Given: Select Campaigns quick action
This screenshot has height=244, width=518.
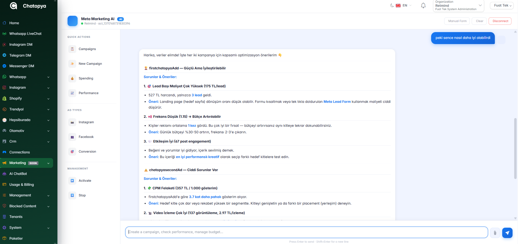Looking at the screenshot, I should pos(91,49).
